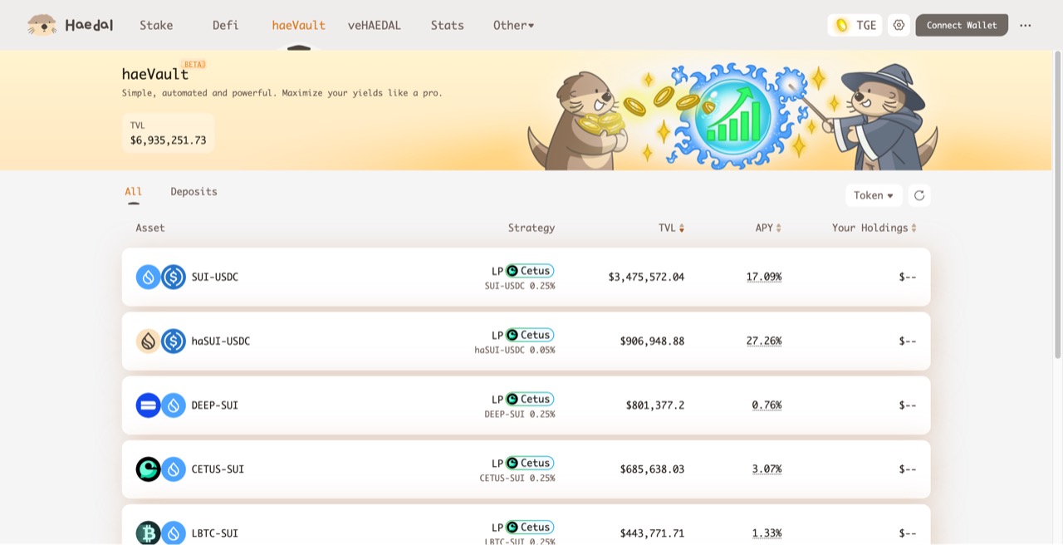Click DEEP token icon in DEEP-SUI row
Image resolution: width=1063 pixels, height=545 pixels.
point(148,405)
